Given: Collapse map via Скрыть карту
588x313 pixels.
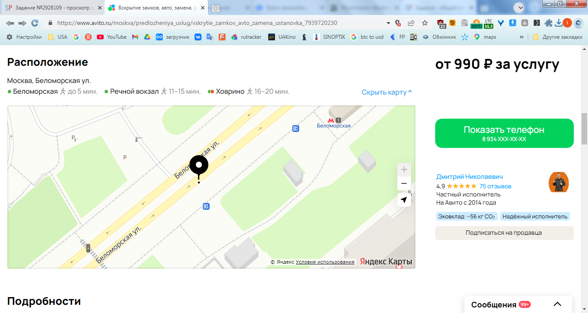Looking at the screenshot, I should click(387, 92).
